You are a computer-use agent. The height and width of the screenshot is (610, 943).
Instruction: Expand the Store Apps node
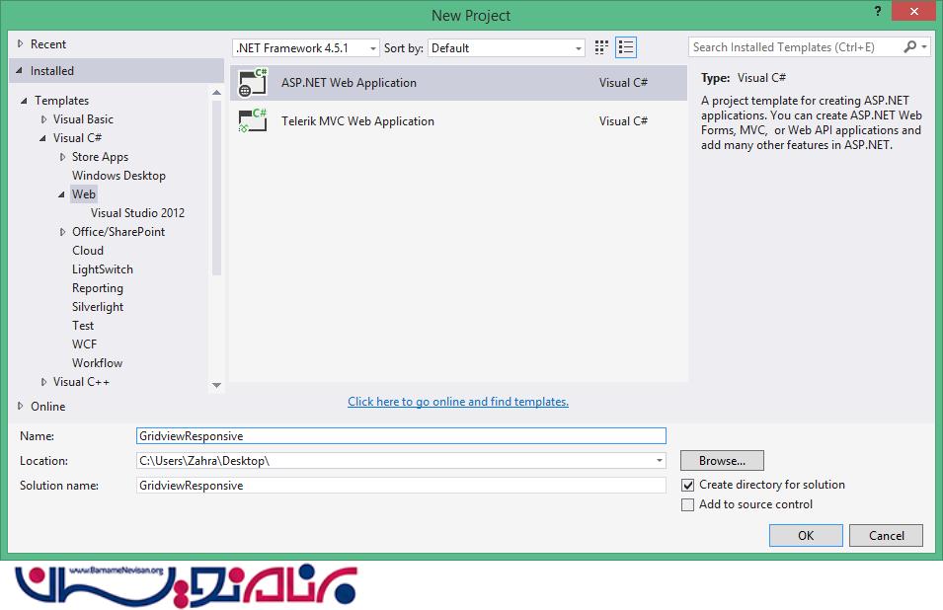62,157
